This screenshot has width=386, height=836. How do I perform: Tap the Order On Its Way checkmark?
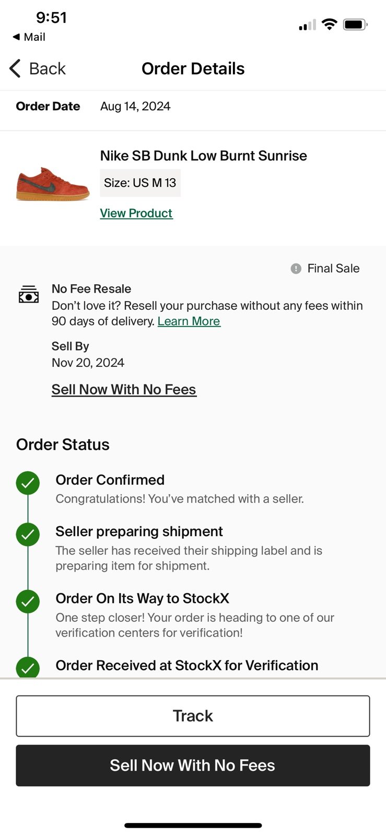(x=28, y=601)
